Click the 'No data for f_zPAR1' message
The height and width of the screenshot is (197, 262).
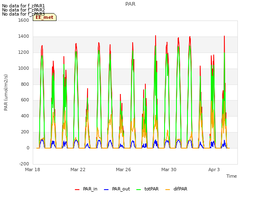pos(23,6)
